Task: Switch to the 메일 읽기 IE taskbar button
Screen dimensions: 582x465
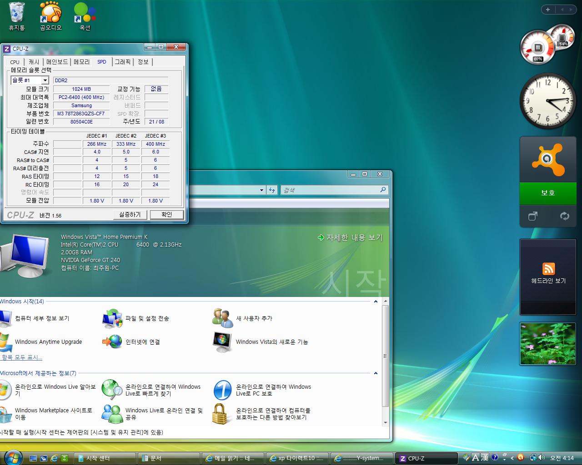Action: [233, 458]
